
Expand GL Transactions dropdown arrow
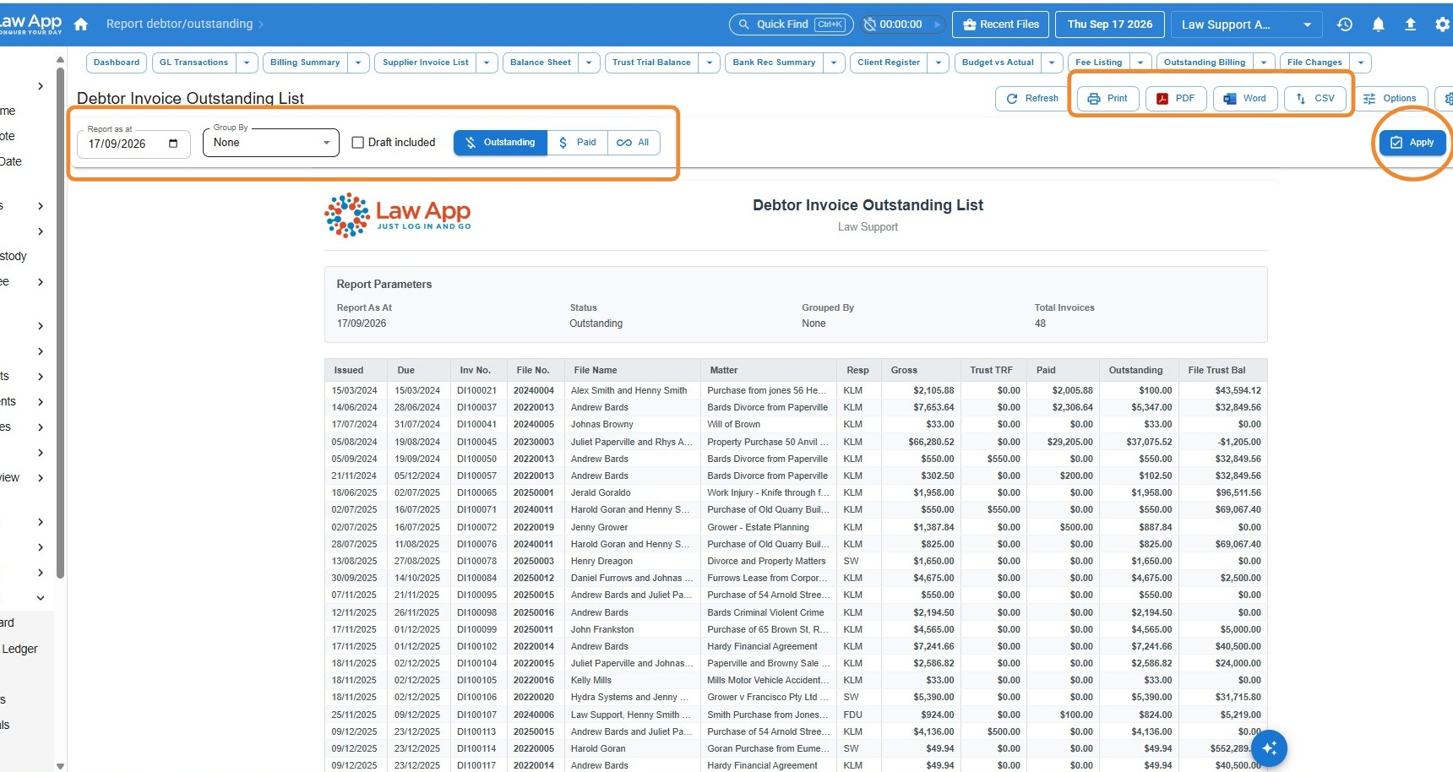pyautogui.click(x=247, y=63)
